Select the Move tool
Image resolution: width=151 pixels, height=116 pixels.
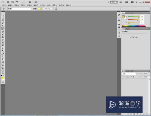[3, 15]
